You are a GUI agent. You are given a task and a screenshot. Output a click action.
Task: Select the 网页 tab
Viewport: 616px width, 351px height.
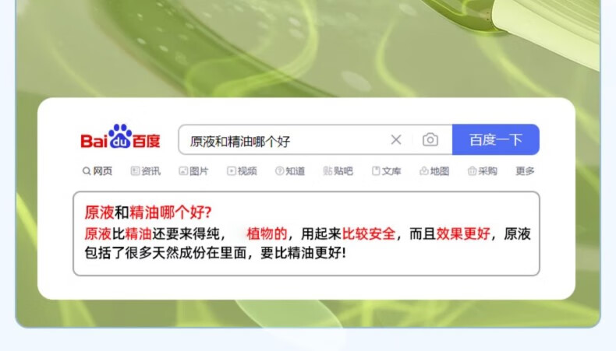coord(97,171)
